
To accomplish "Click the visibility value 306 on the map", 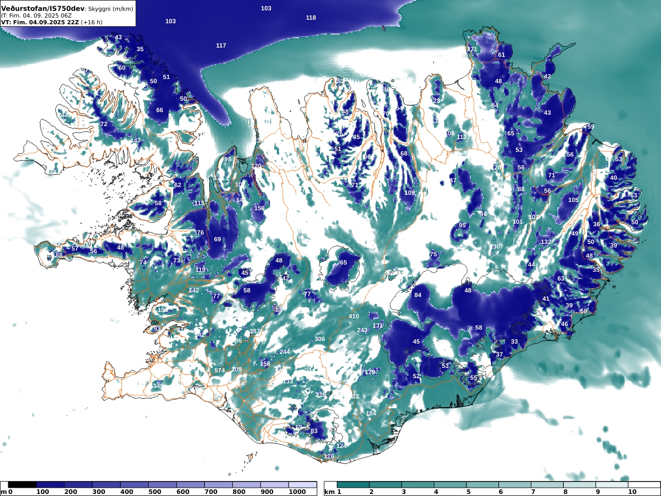I will [x=320, y=339].
